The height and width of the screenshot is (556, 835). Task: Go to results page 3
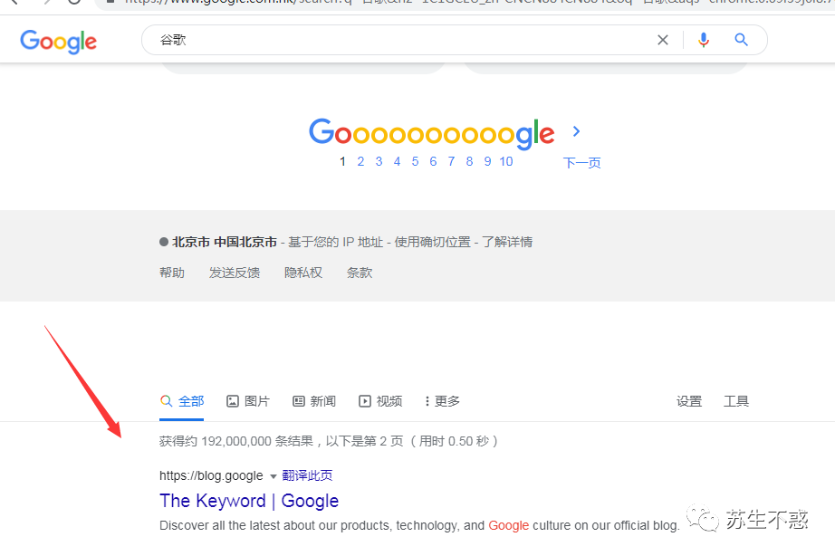[379, 161]
